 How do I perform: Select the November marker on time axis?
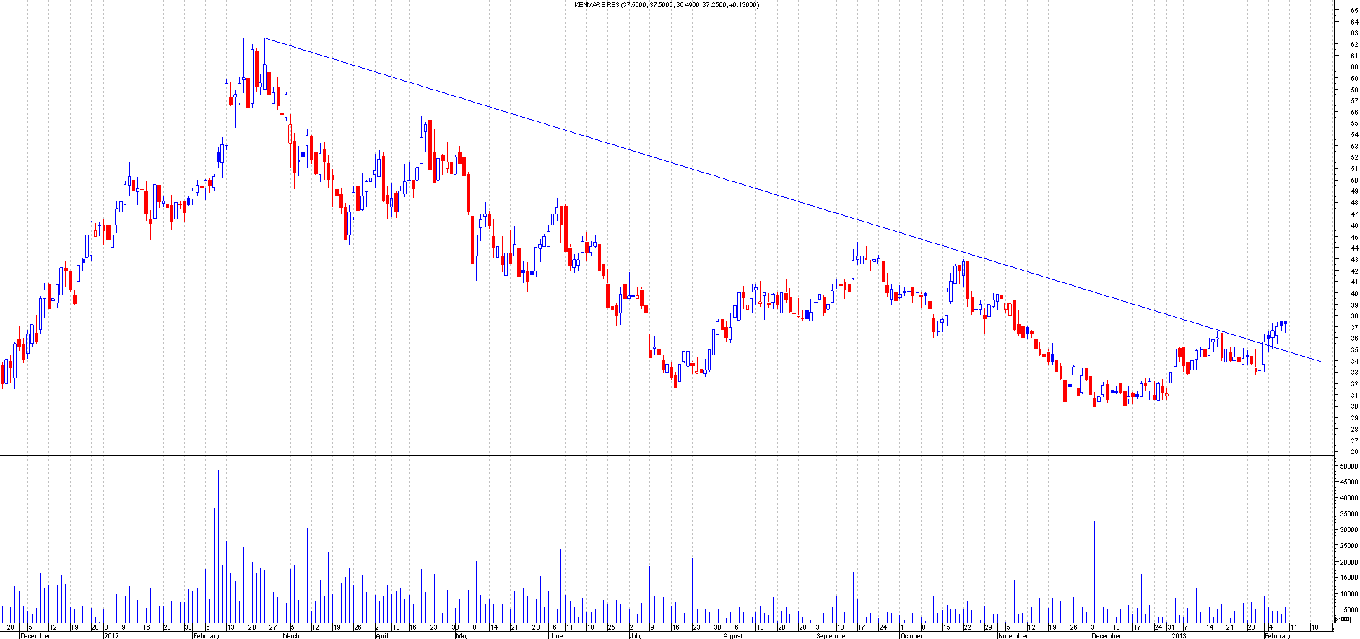click(1013, 635)
